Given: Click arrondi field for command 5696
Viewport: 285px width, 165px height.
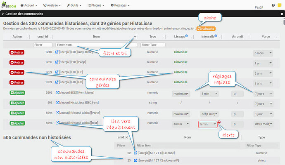Looking at the screenshot, I should point(237,124).
